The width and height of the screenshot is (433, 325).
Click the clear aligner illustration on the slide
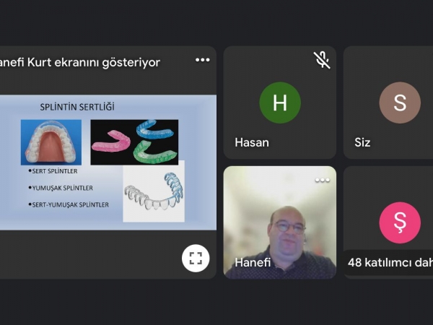(154, 194)
